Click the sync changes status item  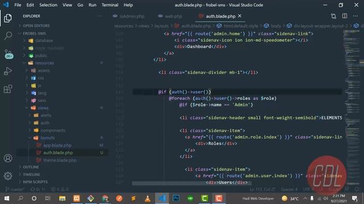[x=38, y=189]
